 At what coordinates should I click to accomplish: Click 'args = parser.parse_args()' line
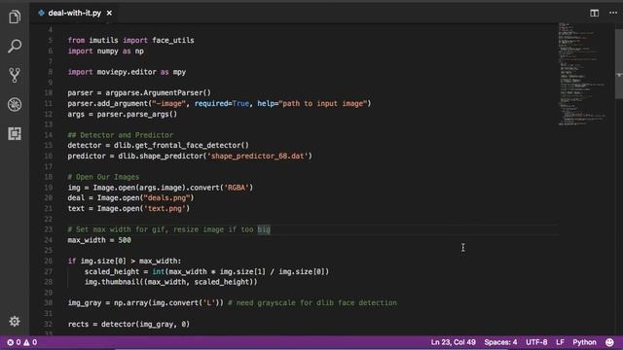click(x=123, y=115)
